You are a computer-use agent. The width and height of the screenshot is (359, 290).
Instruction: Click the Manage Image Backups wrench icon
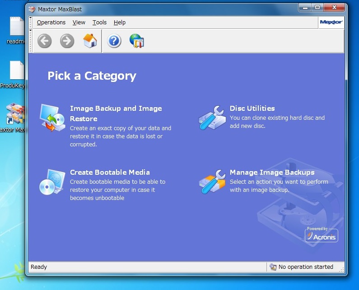click(212, 182)
